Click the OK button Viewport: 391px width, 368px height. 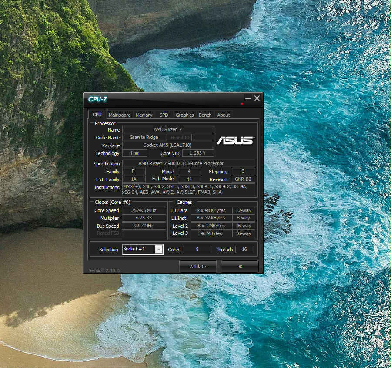point(239,267)
